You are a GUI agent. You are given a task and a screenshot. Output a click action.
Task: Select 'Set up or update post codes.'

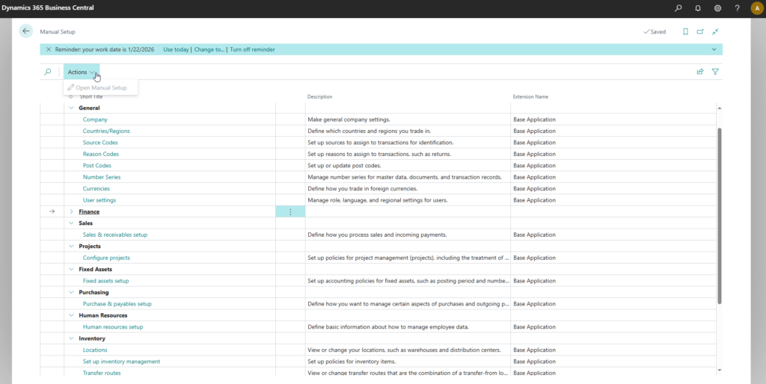(344, 165)
